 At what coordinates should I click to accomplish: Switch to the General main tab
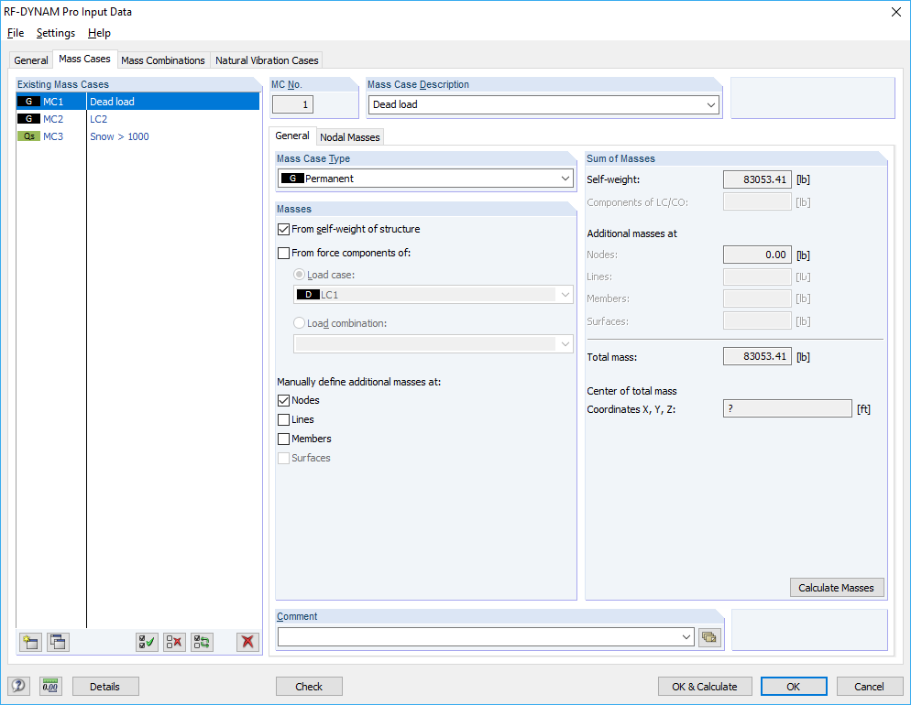click(x=31, y=60)
